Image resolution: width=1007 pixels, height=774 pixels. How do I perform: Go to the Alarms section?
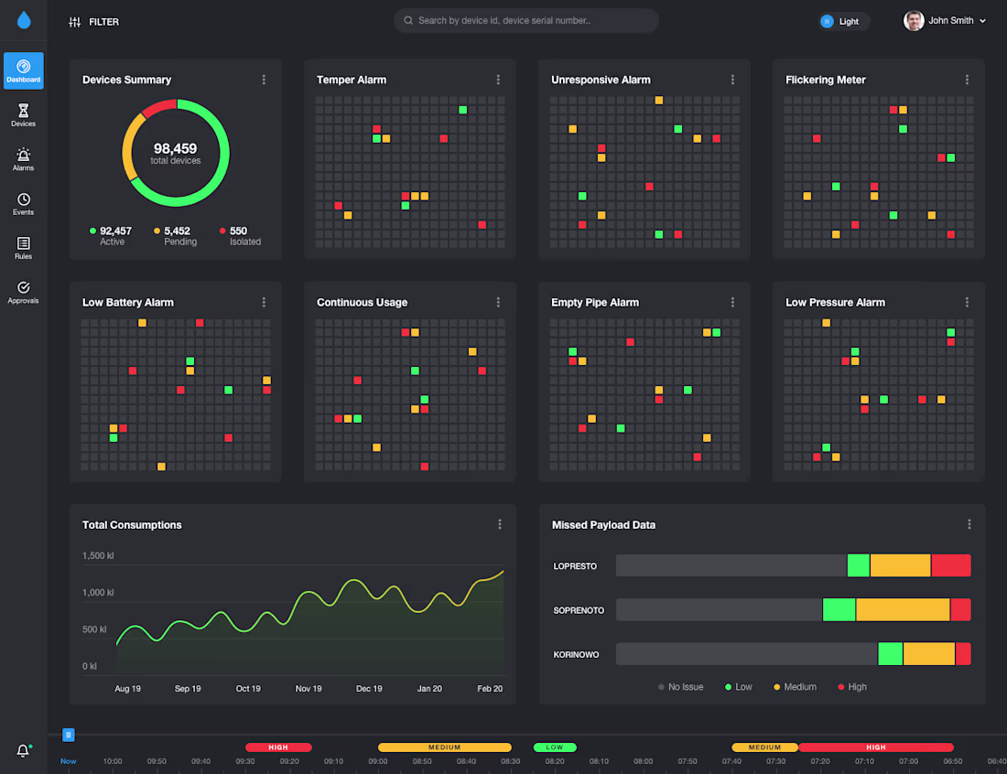click(24, 159)
